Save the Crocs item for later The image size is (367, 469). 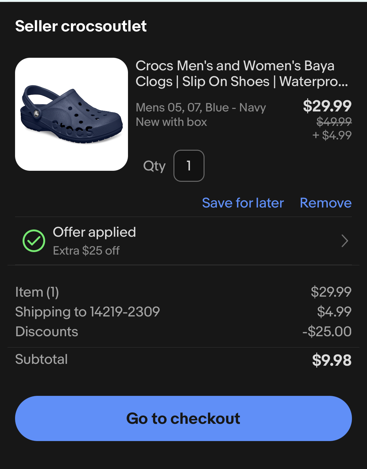point(243,203)
